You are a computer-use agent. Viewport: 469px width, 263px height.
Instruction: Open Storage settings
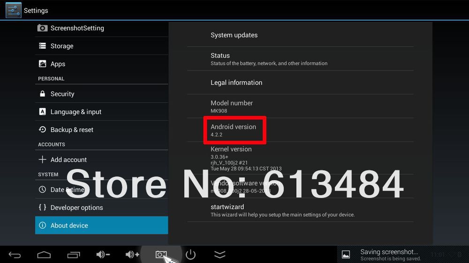101,46
